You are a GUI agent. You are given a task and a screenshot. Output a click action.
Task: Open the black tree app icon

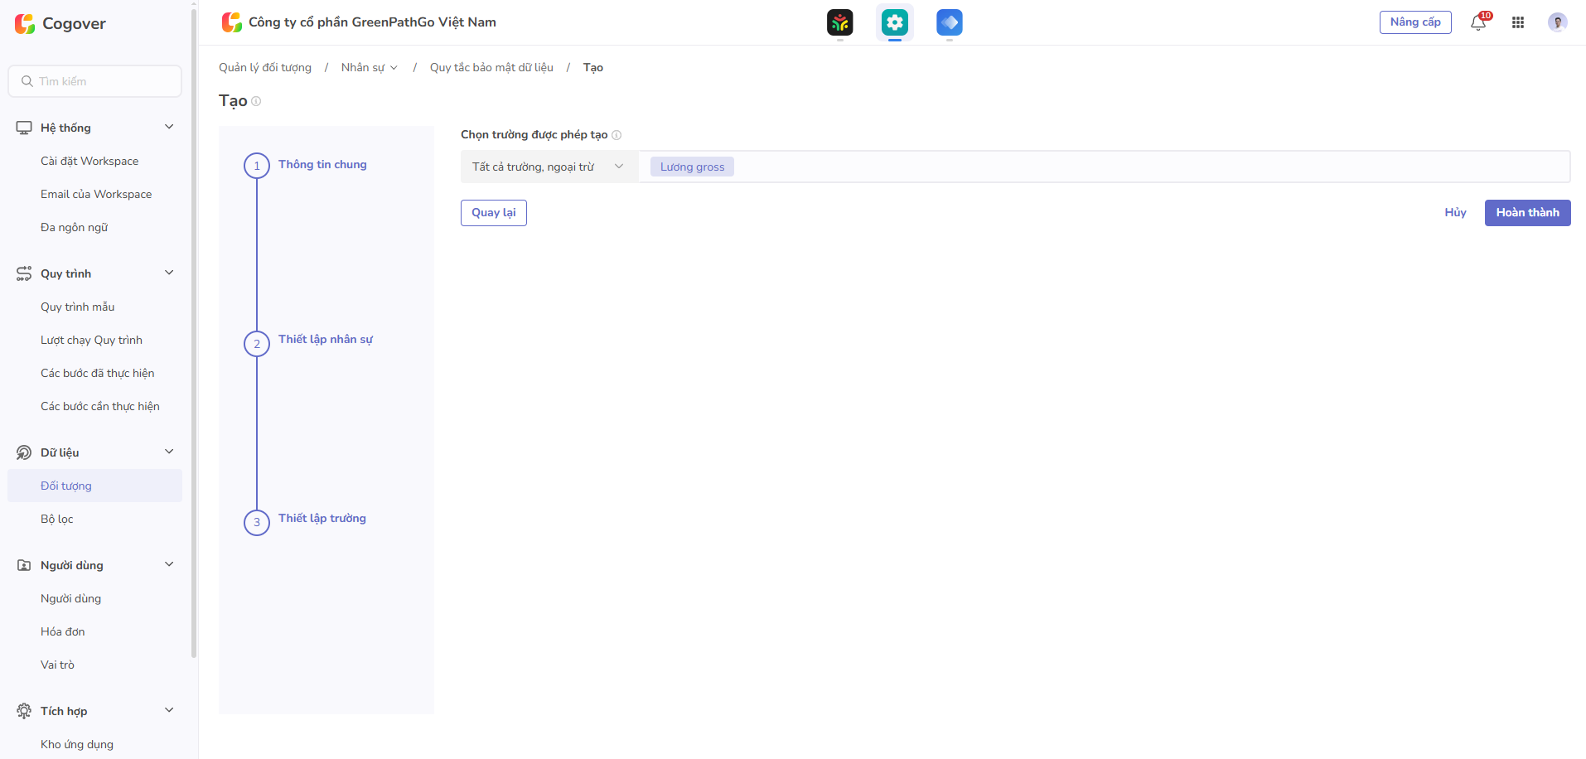[x=839, y=22]
